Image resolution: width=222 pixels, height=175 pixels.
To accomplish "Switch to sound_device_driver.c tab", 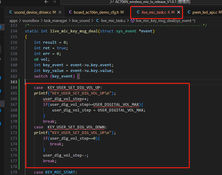I will (x=33, y=12).
